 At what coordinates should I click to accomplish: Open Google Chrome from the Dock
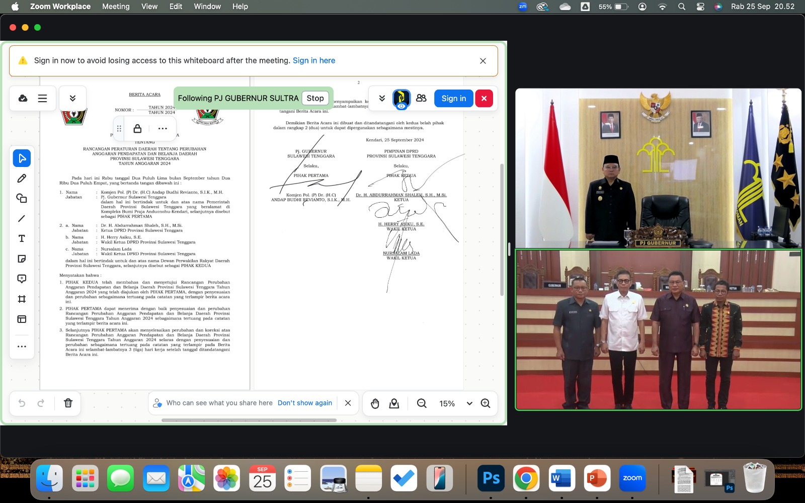click(526, 478)
